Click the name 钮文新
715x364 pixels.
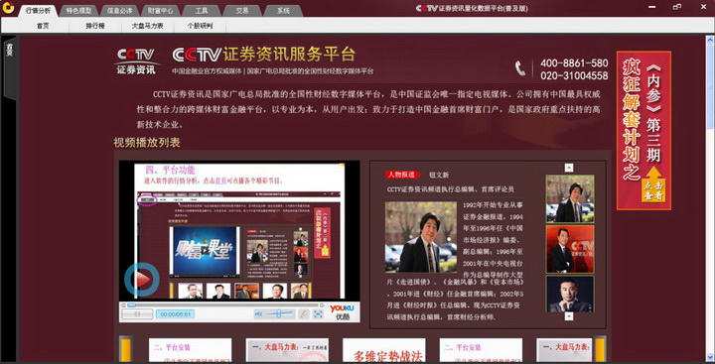(439, 175)
